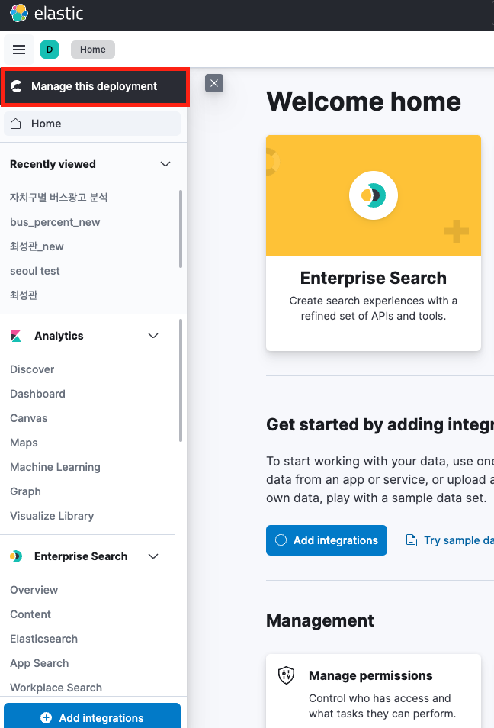Click the Elastic logo in header
This screenshot has width=494, height=728.
tap(46, 13)
